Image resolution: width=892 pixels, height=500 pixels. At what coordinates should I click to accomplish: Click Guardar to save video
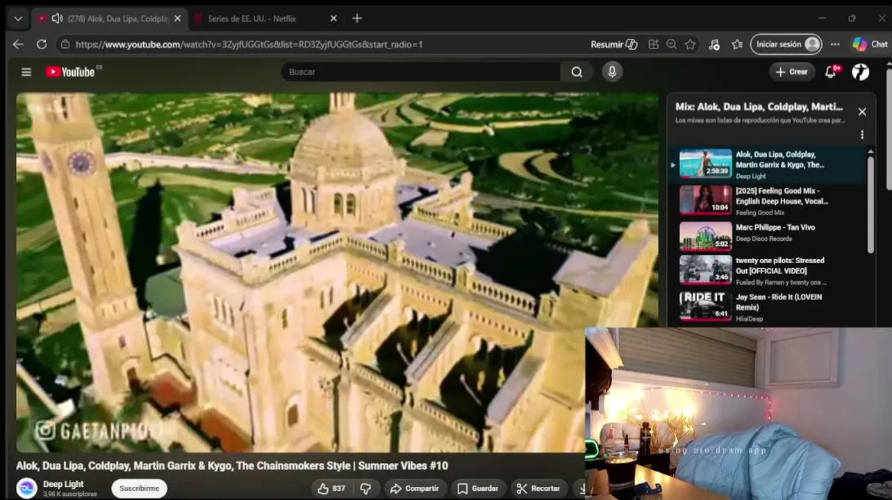[477, 488]
